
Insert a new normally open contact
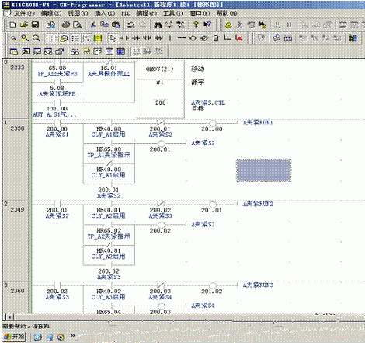(x=124, y=38)
